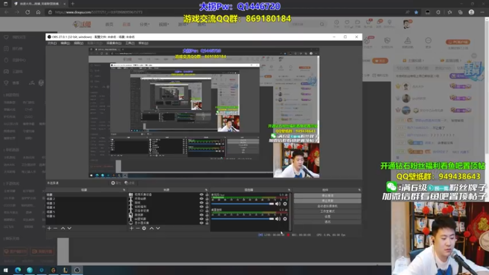Pop out the 来源 dock panel

point(206,190)
